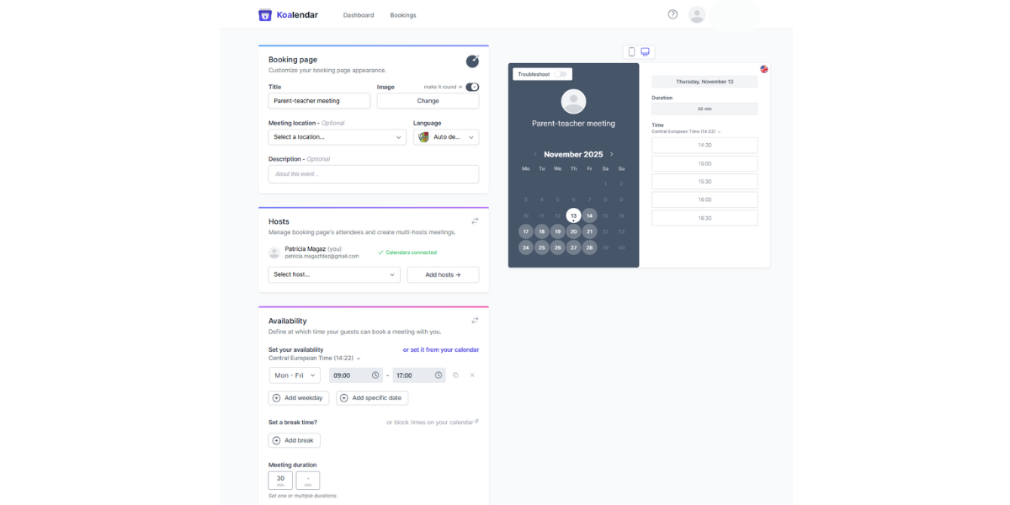Image resolution: width=1010 pixels, height=505 pixels.
Task: Click the language flag on the booking preview
Action: (x=763, y=70)
